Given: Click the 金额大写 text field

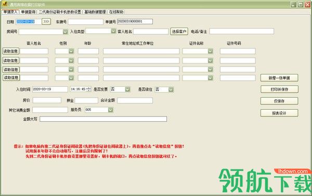Looking at the screenshot, I should click(x=103, y=119).
